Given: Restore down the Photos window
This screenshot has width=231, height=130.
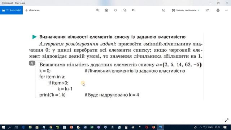Looking at the screenshot, I should 218,3.
